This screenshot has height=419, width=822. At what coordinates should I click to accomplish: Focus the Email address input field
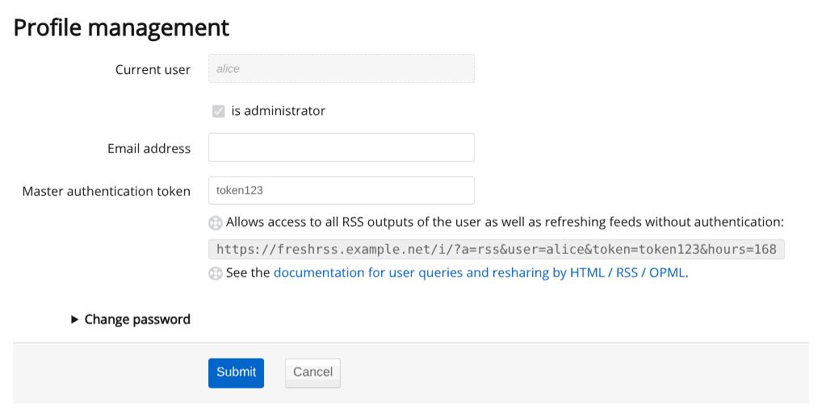click(x=341, y=147)
